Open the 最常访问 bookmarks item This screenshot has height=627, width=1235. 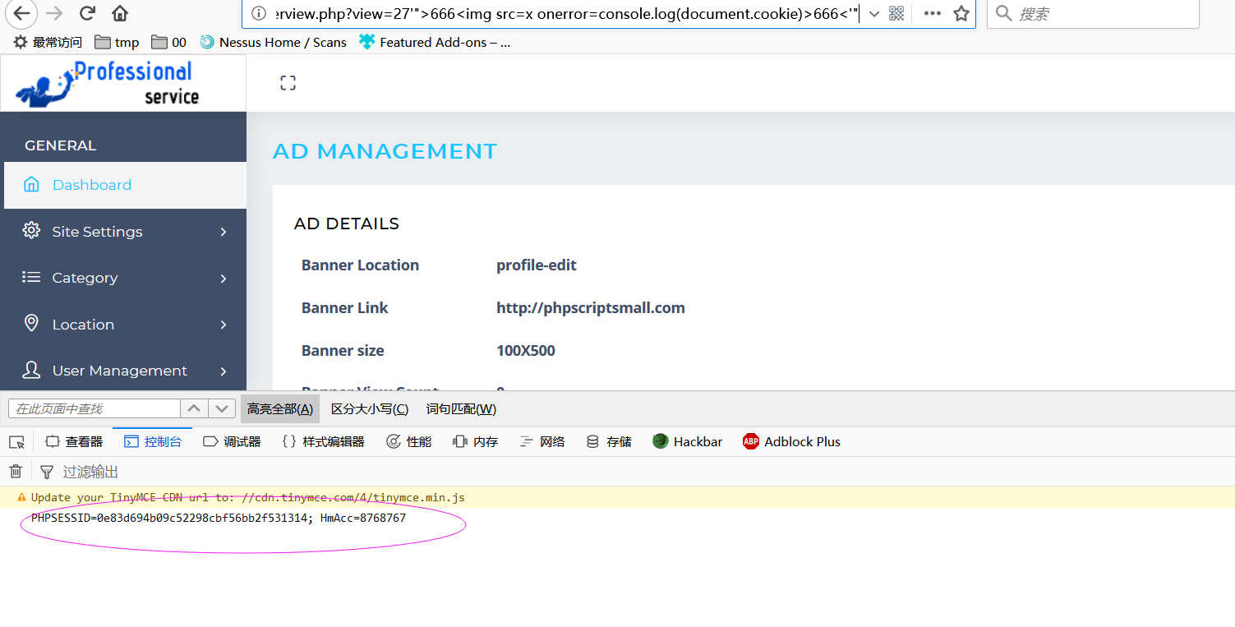(x=48, y=42)
